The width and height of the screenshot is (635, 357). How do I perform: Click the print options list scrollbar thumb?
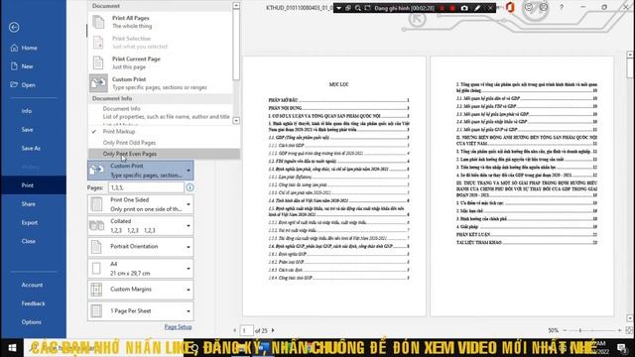(236, 45)
